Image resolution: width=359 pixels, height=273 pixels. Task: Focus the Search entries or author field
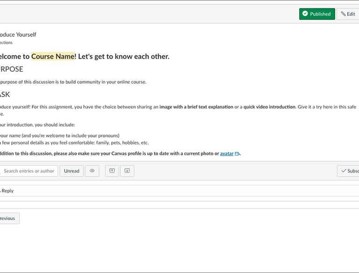(29, 171)
